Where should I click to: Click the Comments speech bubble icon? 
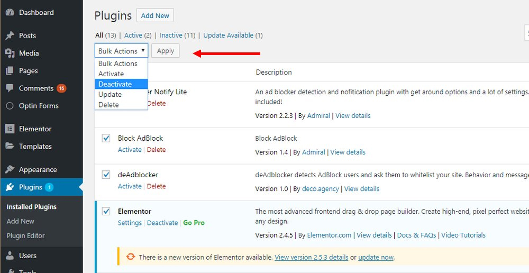click(x=10, y=88)
